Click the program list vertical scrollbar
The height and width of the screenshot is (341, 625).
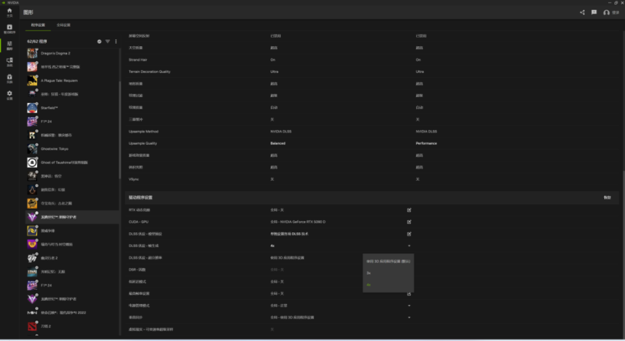(120, 130)
